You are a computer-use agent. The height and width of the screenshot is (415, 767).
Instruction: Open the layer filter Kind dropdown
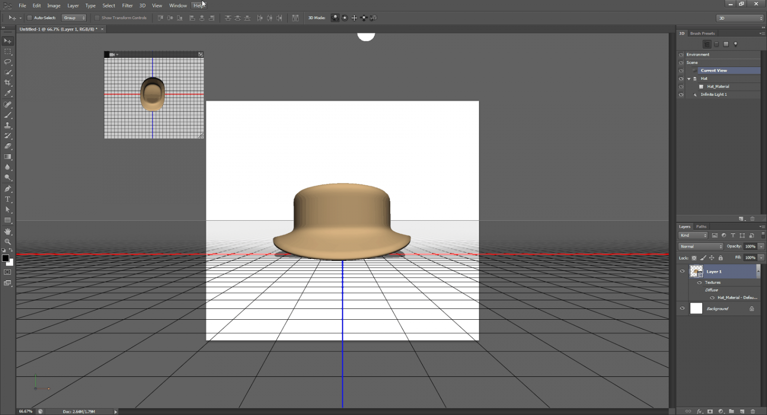pos(693,236)
